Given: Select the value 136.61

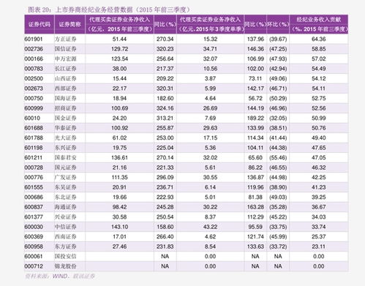Looking at the screenshot, I should 119,157.
